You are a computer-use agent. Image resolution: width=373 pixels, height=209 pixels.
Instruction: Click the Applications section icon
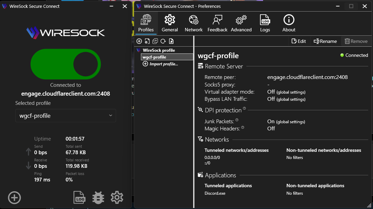click(200, 175)
